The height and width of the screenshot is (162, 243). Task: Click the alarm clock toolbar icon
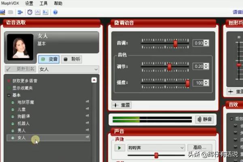tap(30, 12)
